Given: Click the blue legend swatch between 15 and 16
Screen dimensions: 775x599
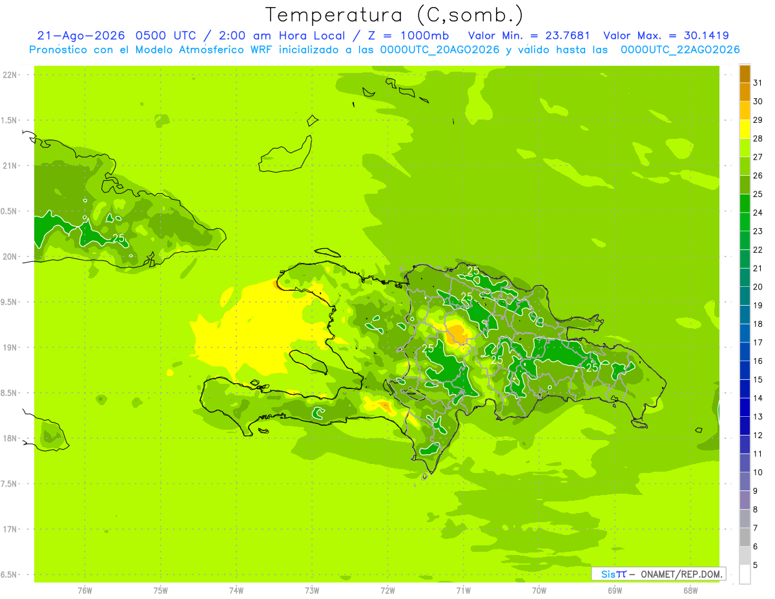Looking at the screenshot, I should (745, 370).
